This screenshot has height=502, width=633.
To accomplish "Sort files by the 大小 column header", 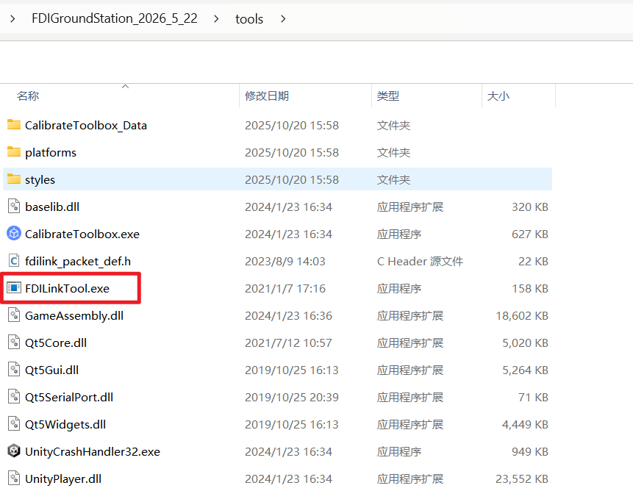I will [498, 96].
